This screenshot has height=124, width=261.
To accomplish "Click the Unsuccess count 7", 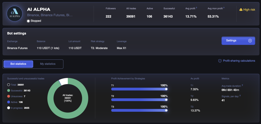I will tap(24, 96).
